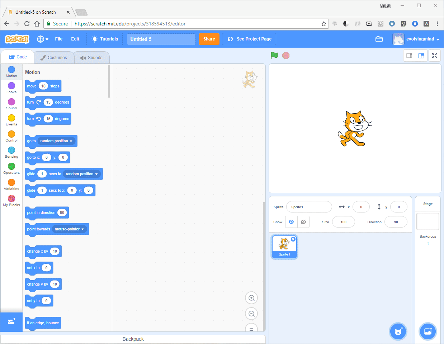The width and height of the screenshot is (444, 344).
Task: Click the browser reload button
Action: (x=27, y=24)
